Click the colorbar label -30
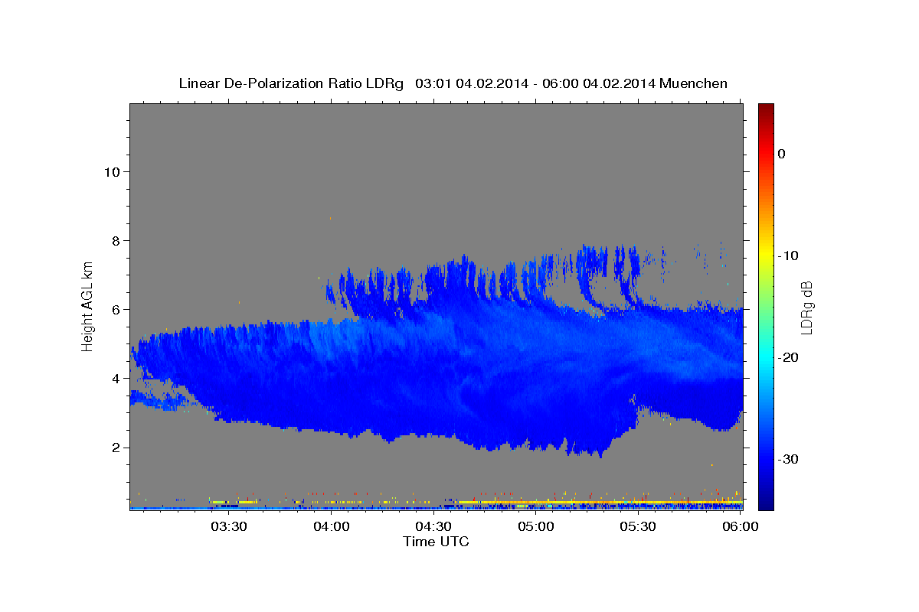Image resolution: width=919 pixels, height=612 pixels. pos(789,459)
